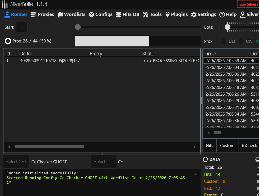259x196 pixels.
Task: Click the Configs gear icon
Action: [x=91, y=15]
